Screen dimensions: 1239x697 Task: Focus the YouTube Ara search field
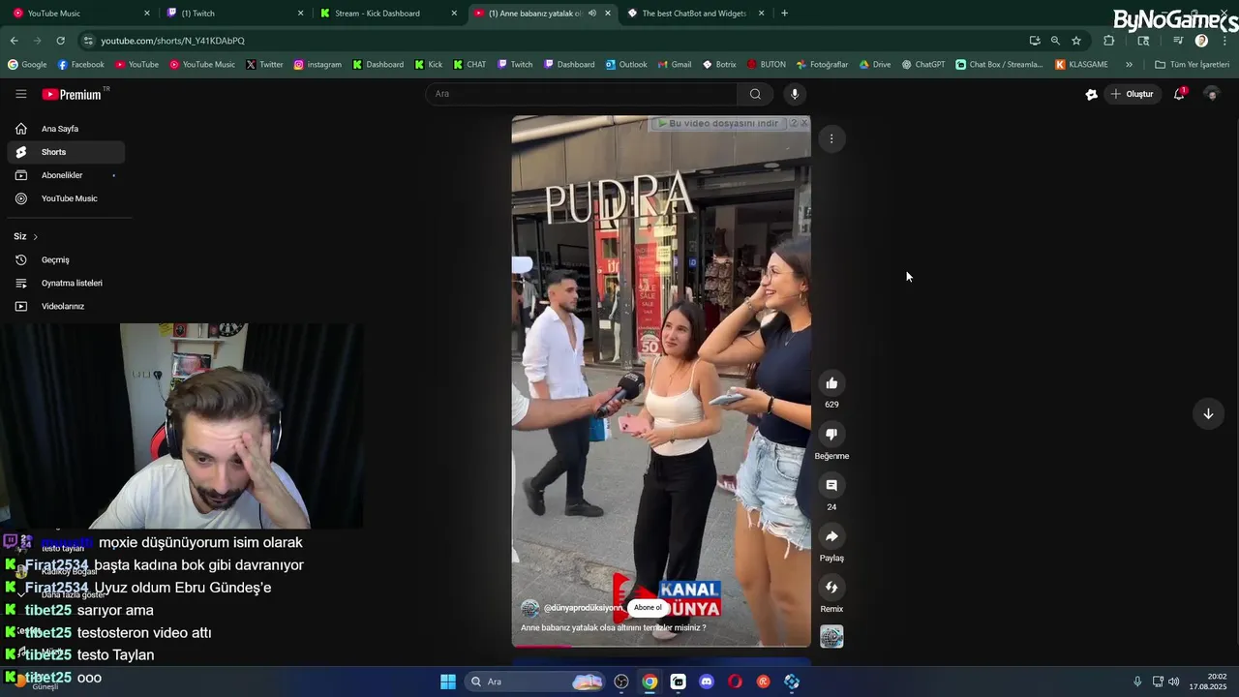581,94
